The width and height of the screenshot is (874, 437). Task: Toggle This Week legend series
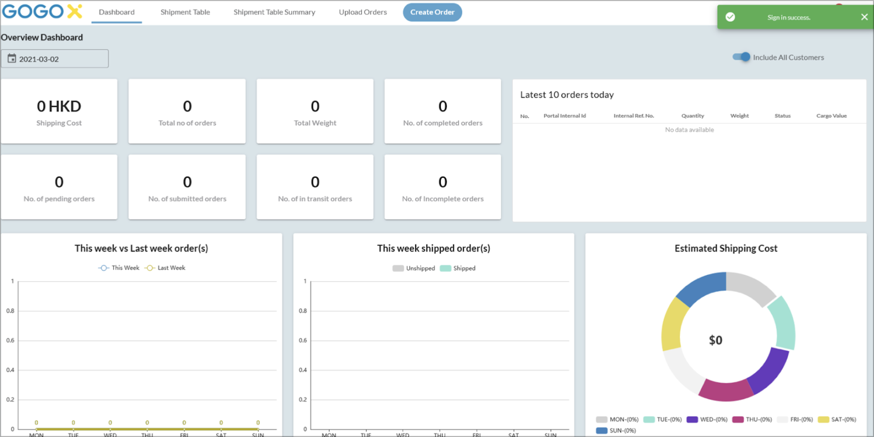[119, 268]
